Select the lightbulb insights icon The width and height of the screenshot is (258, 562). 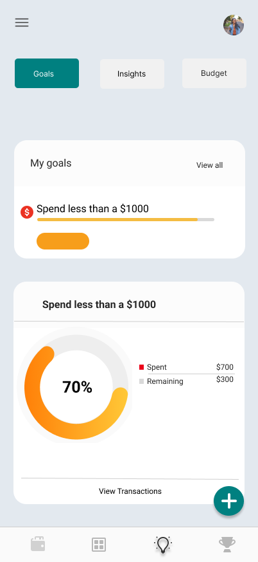pos(163,545)
